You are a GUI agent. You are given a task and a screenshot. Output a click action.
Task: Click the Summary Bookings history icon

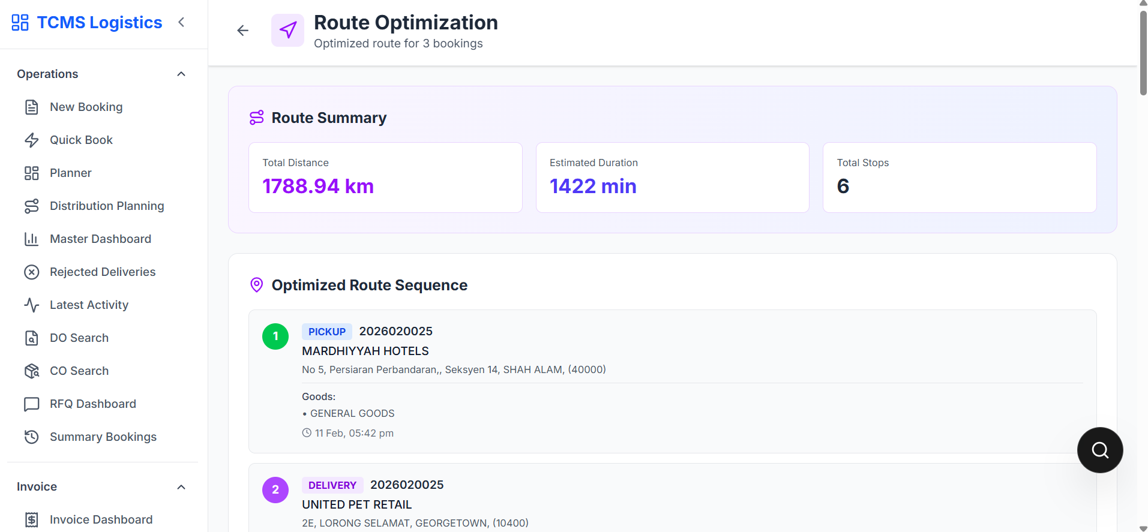(x=32, y=437)
